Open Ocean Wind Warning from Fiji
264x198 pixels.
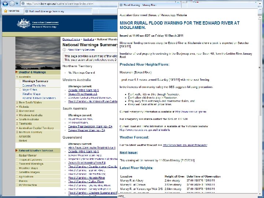click(87, 163)
